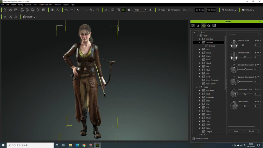Screen dimensions: 263x148
Task: Click the Morph button in toolbar
Action: [212, 10]
